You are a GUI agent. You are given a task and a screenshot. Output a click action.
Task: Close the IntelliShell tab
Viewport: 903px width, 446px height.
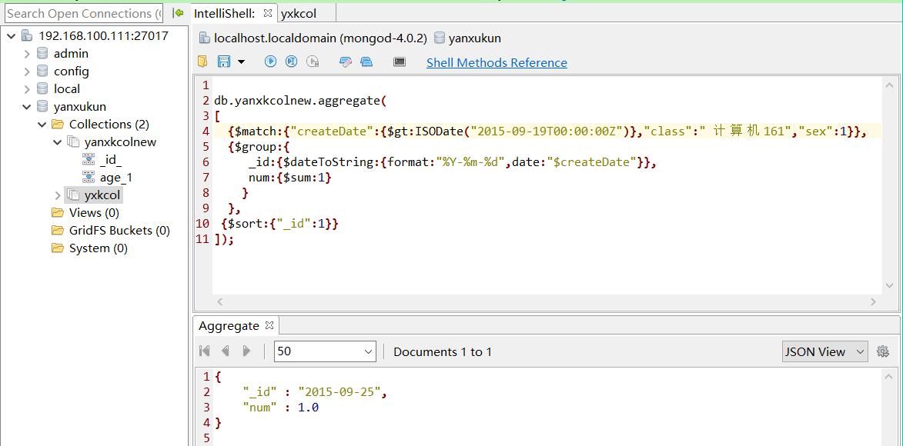(x=267, y=12)
